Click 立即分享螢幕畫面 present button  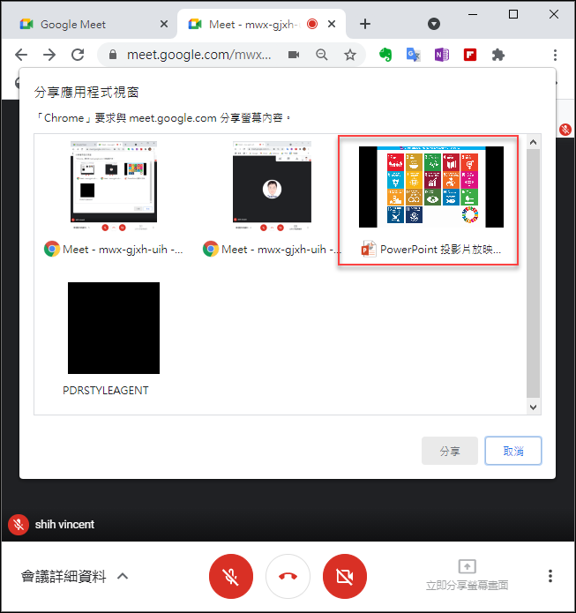467,575
